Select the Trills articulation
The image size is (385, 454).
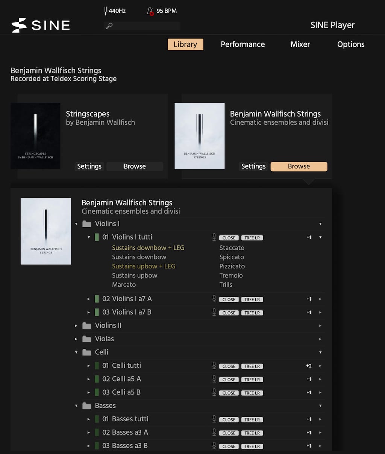coord(226,285)
